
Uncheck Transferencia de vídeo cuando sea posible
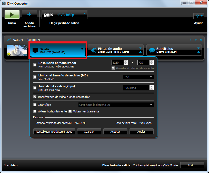pyautogui.click(x=35, y=97)
